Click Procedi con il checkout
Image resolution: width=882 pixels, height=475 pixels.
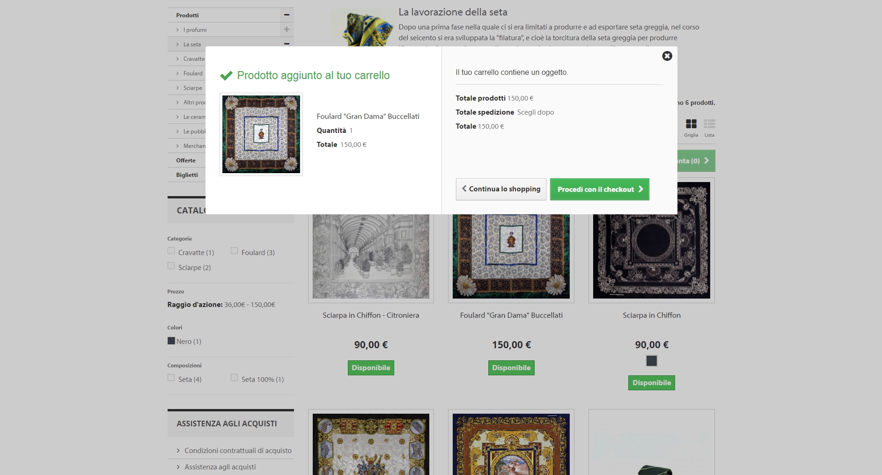599,189
